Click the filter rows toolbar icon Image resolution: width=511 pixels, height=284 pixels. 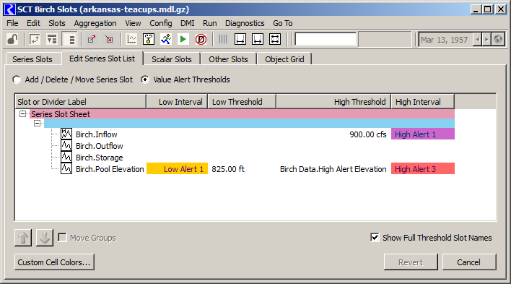tap(52, 40)
